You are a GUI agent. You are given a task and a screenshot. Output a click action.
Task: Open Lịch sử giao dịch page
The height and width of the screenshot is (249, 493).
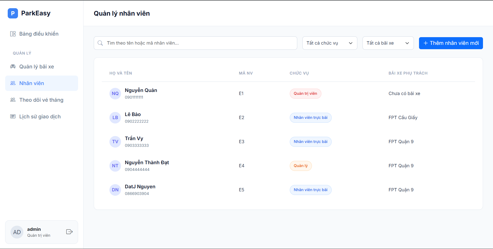click(x=40, y=117)
